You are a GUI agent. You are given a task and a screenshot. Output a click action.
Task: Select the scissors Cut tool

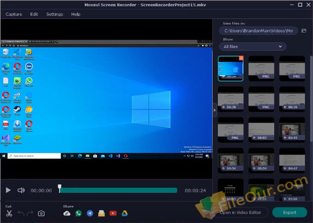click(9, 213)
